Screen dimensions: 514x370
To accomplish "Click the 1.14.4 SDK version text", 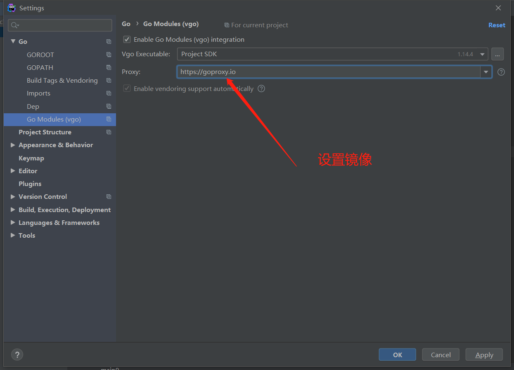I will tap(465, 54).
